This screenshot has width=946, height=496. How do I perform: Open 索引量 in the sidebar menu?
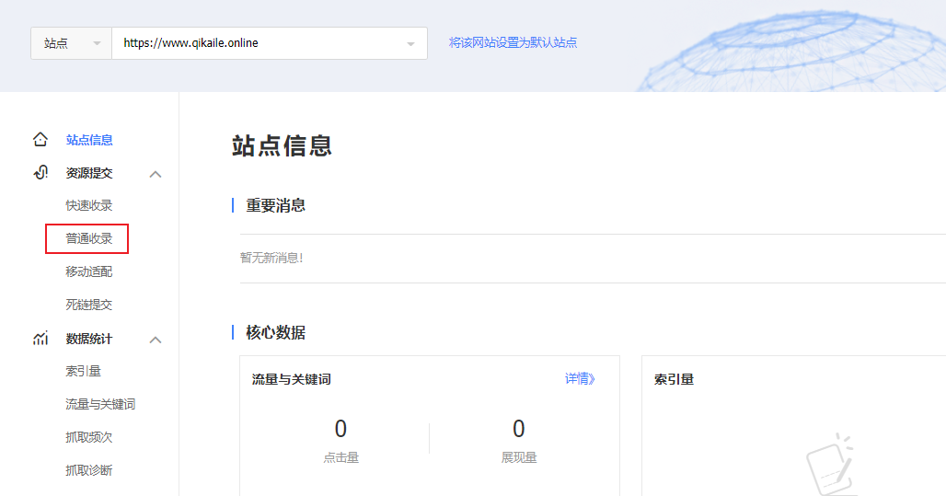tap(83, 371)
